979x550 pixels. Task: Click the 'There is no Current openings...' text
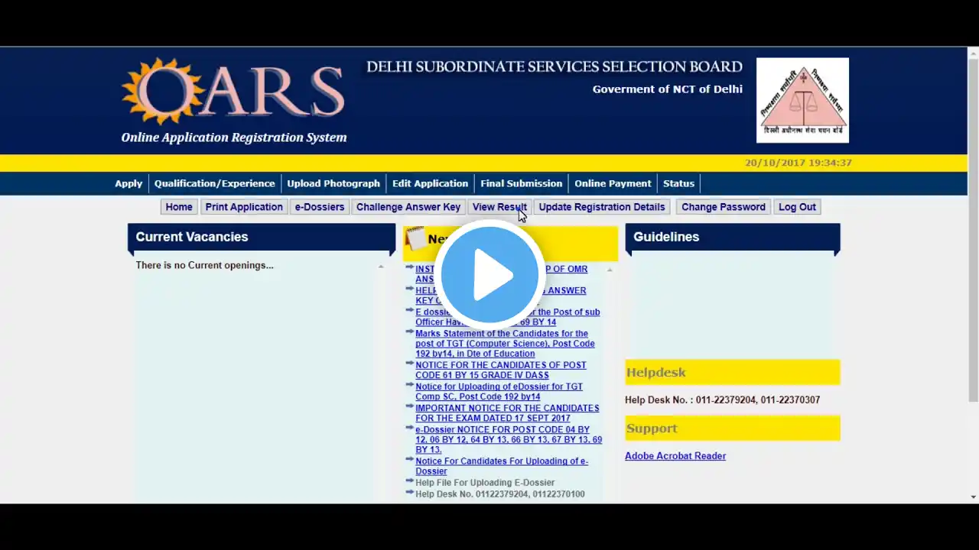coord(204,265)
